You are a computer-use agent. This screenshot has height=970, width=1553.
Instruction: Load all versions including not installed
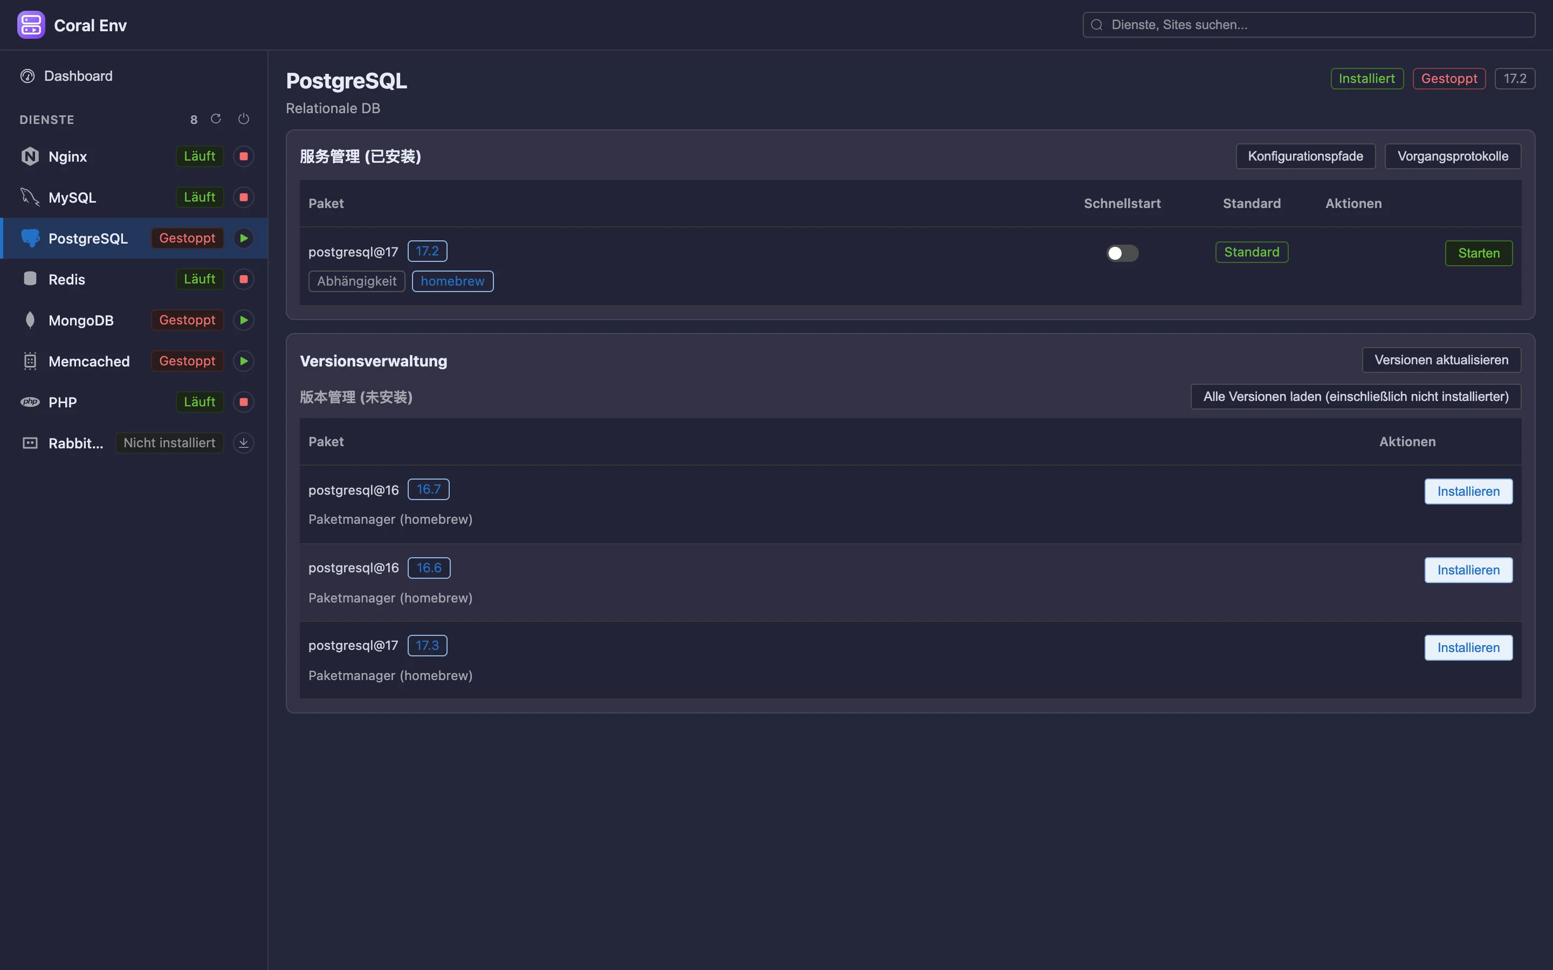[1355, 397]
